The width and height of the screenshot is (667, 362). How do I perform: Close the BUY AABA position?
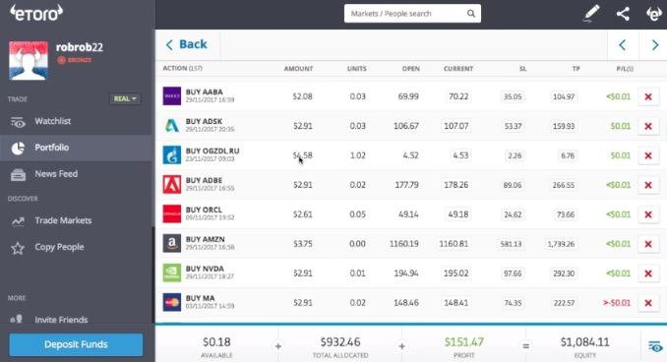point(648,96)
